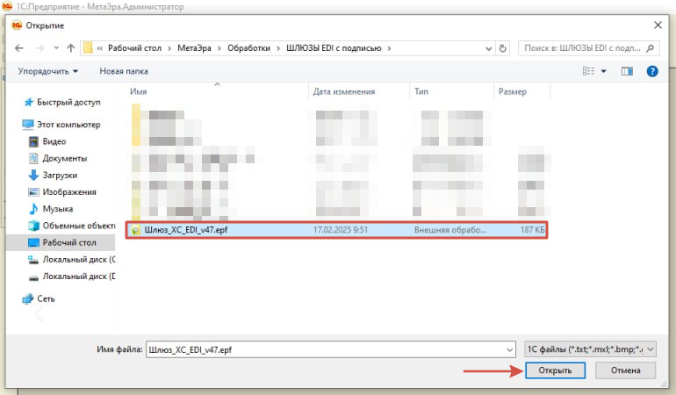
Task: Click the Новая папка button
Action: (123, 70)
